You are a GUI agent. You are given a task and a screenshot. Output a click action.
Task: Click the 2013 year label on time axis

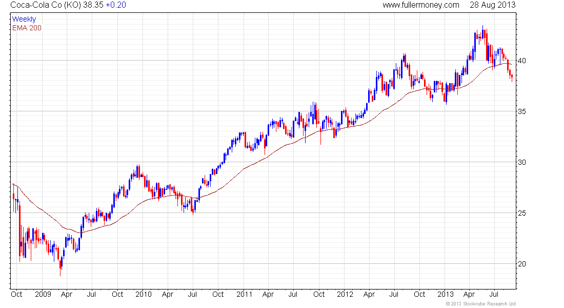click(445, 294)
